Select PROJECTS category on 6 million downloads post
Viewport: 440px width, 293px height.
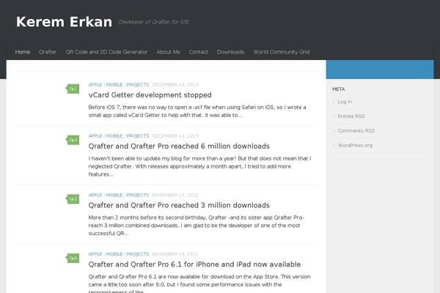click(138, 136)
